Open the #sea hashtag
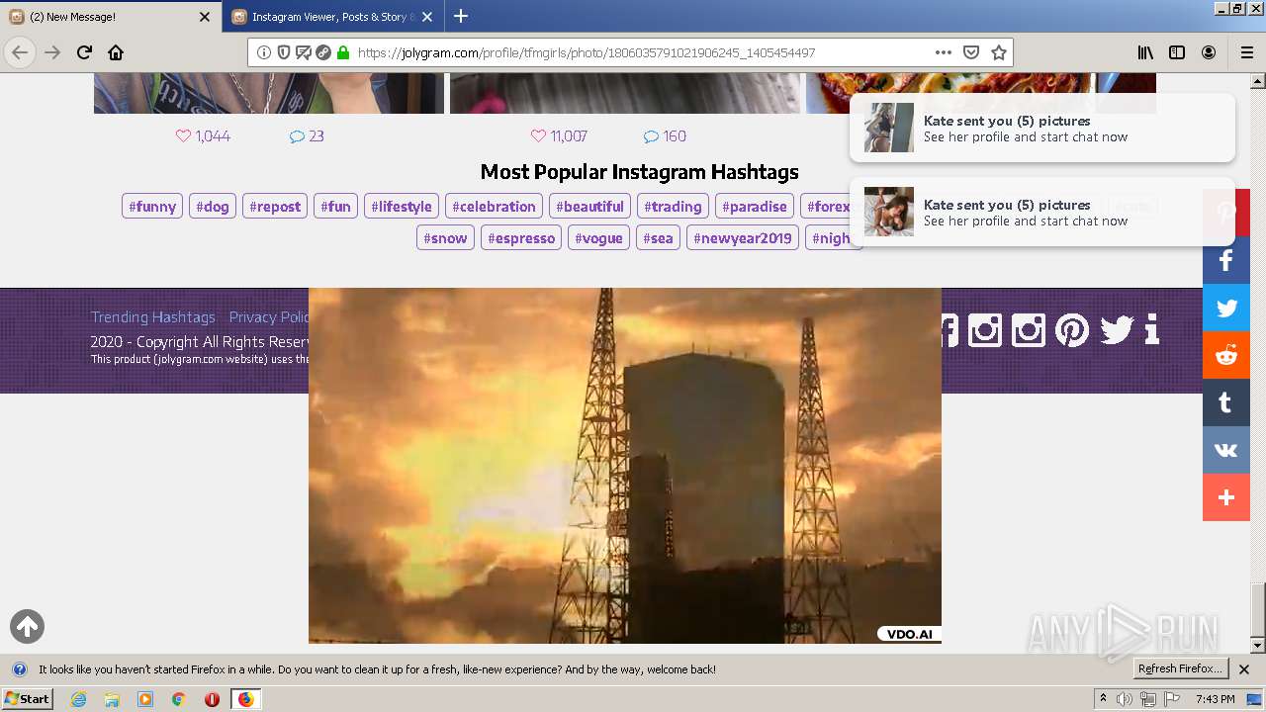This screenshot has height=712, width=1266. 658,238
